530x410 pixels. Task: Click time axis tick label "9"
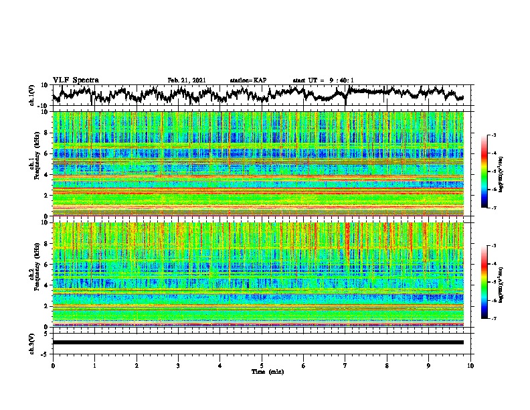coord(428,366)
